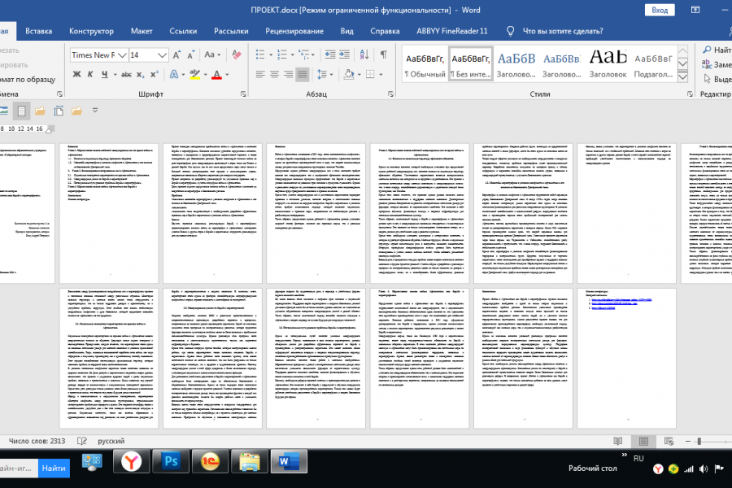Viewport: 732px width, 488px height.
Task: Increase paragraph indent
Action: (345, 55)
